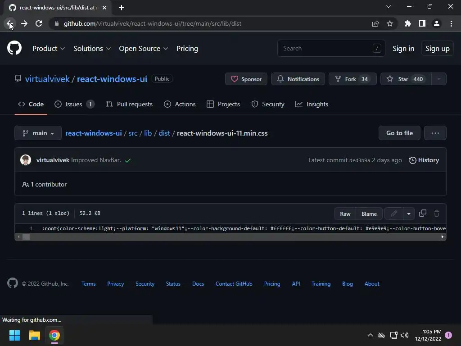Viewport: 461px width, 346px height.
Task: Open the Windows Start button
Action: (x=14, y=335)
